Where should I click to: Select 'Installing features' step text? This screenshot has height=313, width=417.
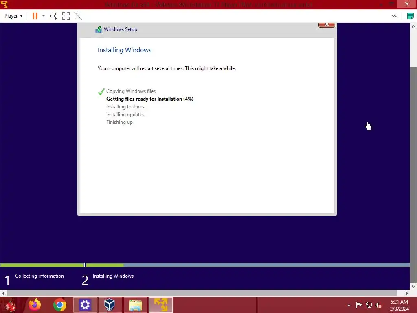[125, 107]
